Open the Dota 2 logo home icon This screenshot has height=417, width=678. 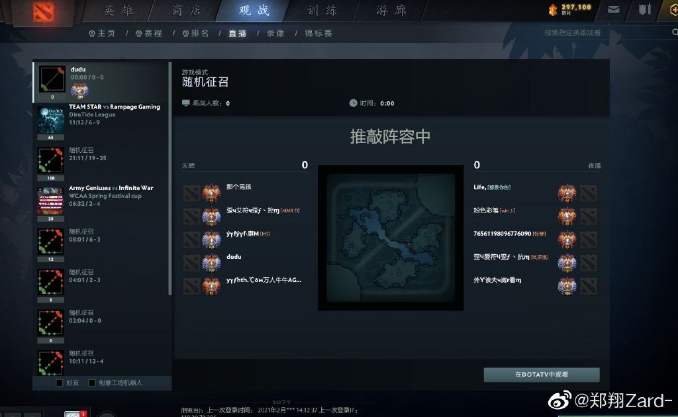click(x=44, y=12)
